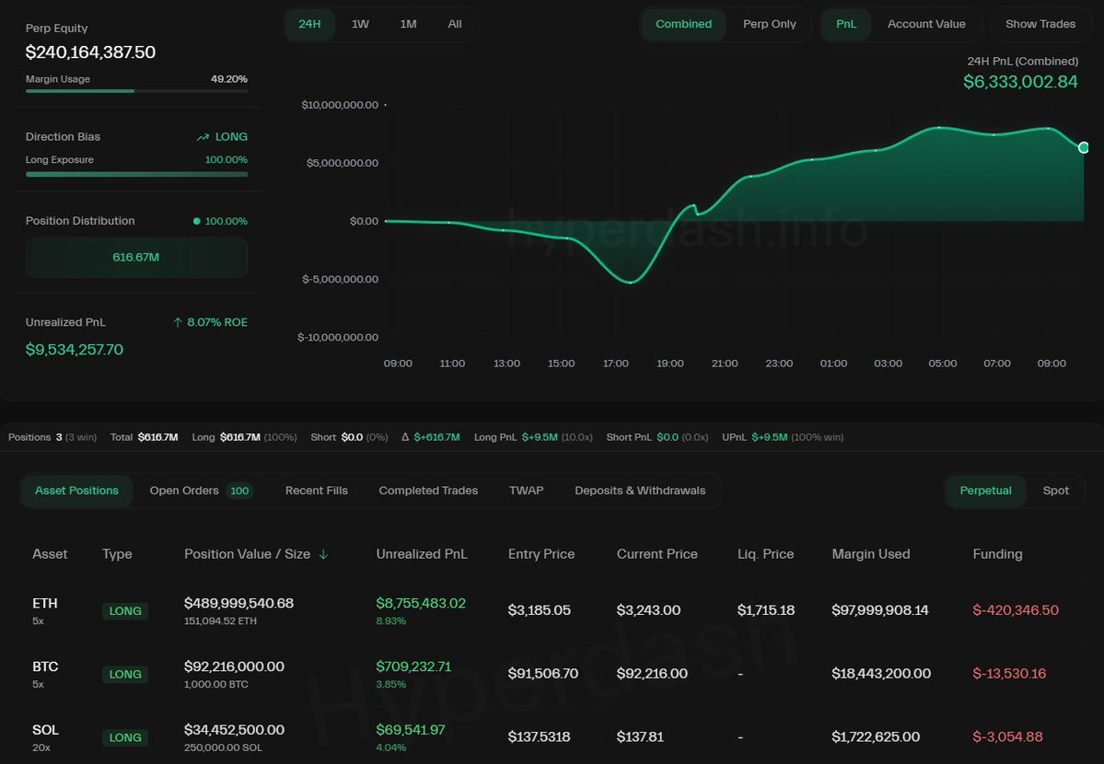Click the Margin Usage progress bar
The image size is (1104, 764).
click(136, 91)
